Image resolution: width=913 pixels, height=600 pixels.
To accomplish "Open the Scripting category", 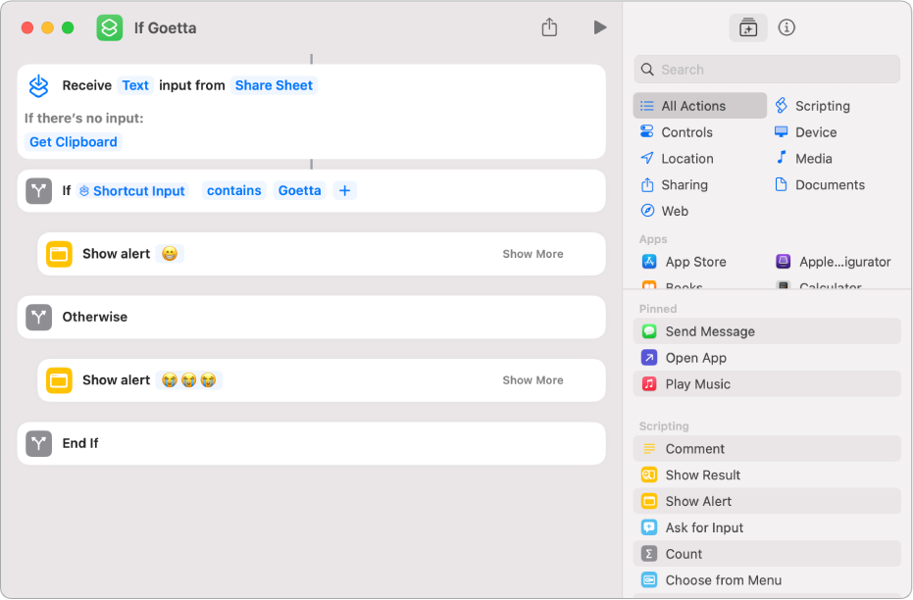I will click(822, 106).
